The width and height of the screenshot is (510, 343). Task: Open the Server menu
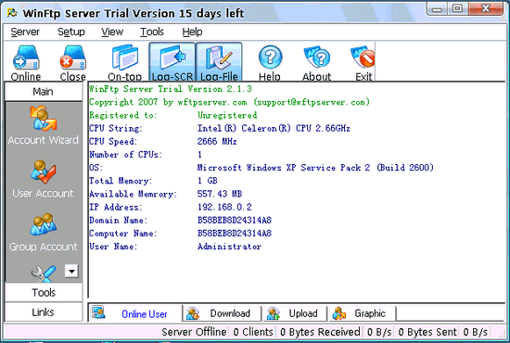[x=25, y=32]
